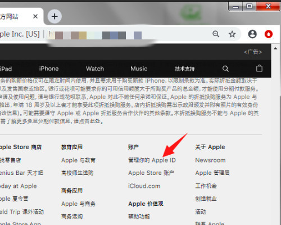Open Music in Apple navigation

(139, 69)
